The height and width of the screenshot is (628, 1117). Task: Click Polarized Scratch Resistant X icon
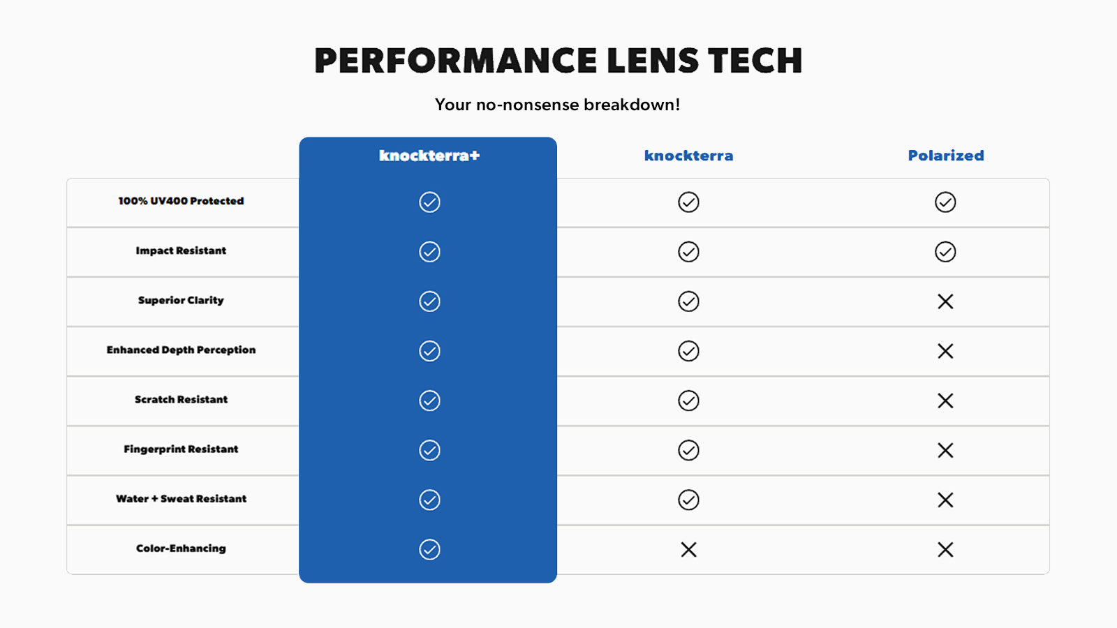(x=945, y=401)
